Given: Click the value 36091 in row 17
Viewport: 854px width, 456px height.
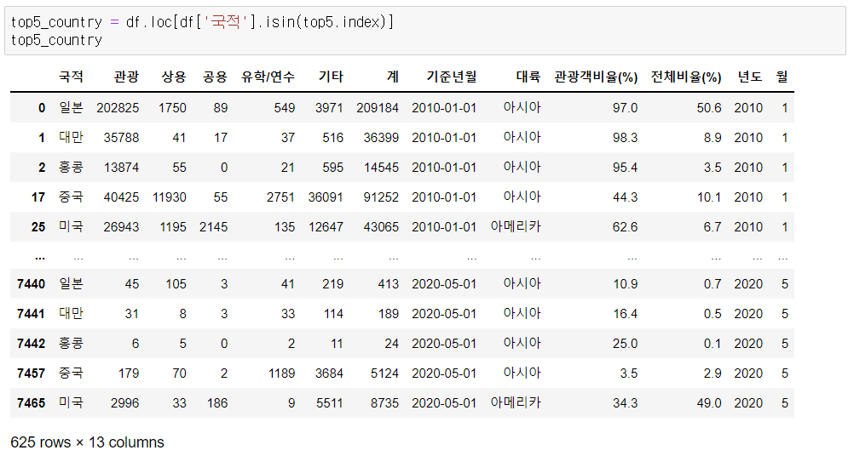Looking at the screenshot, I should [x=326, y=197].
